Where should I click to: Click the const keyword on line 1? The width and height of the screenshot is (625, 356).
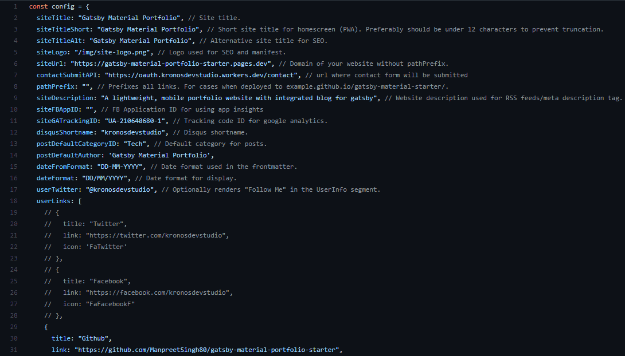coord(39,6)
